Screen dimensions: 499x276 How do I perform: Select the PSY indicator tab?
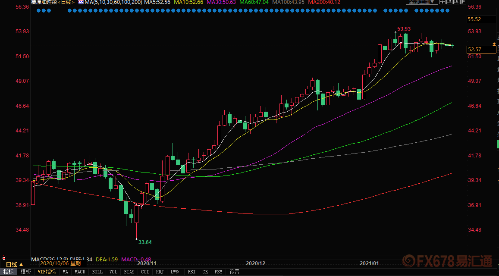pos(218,272)
